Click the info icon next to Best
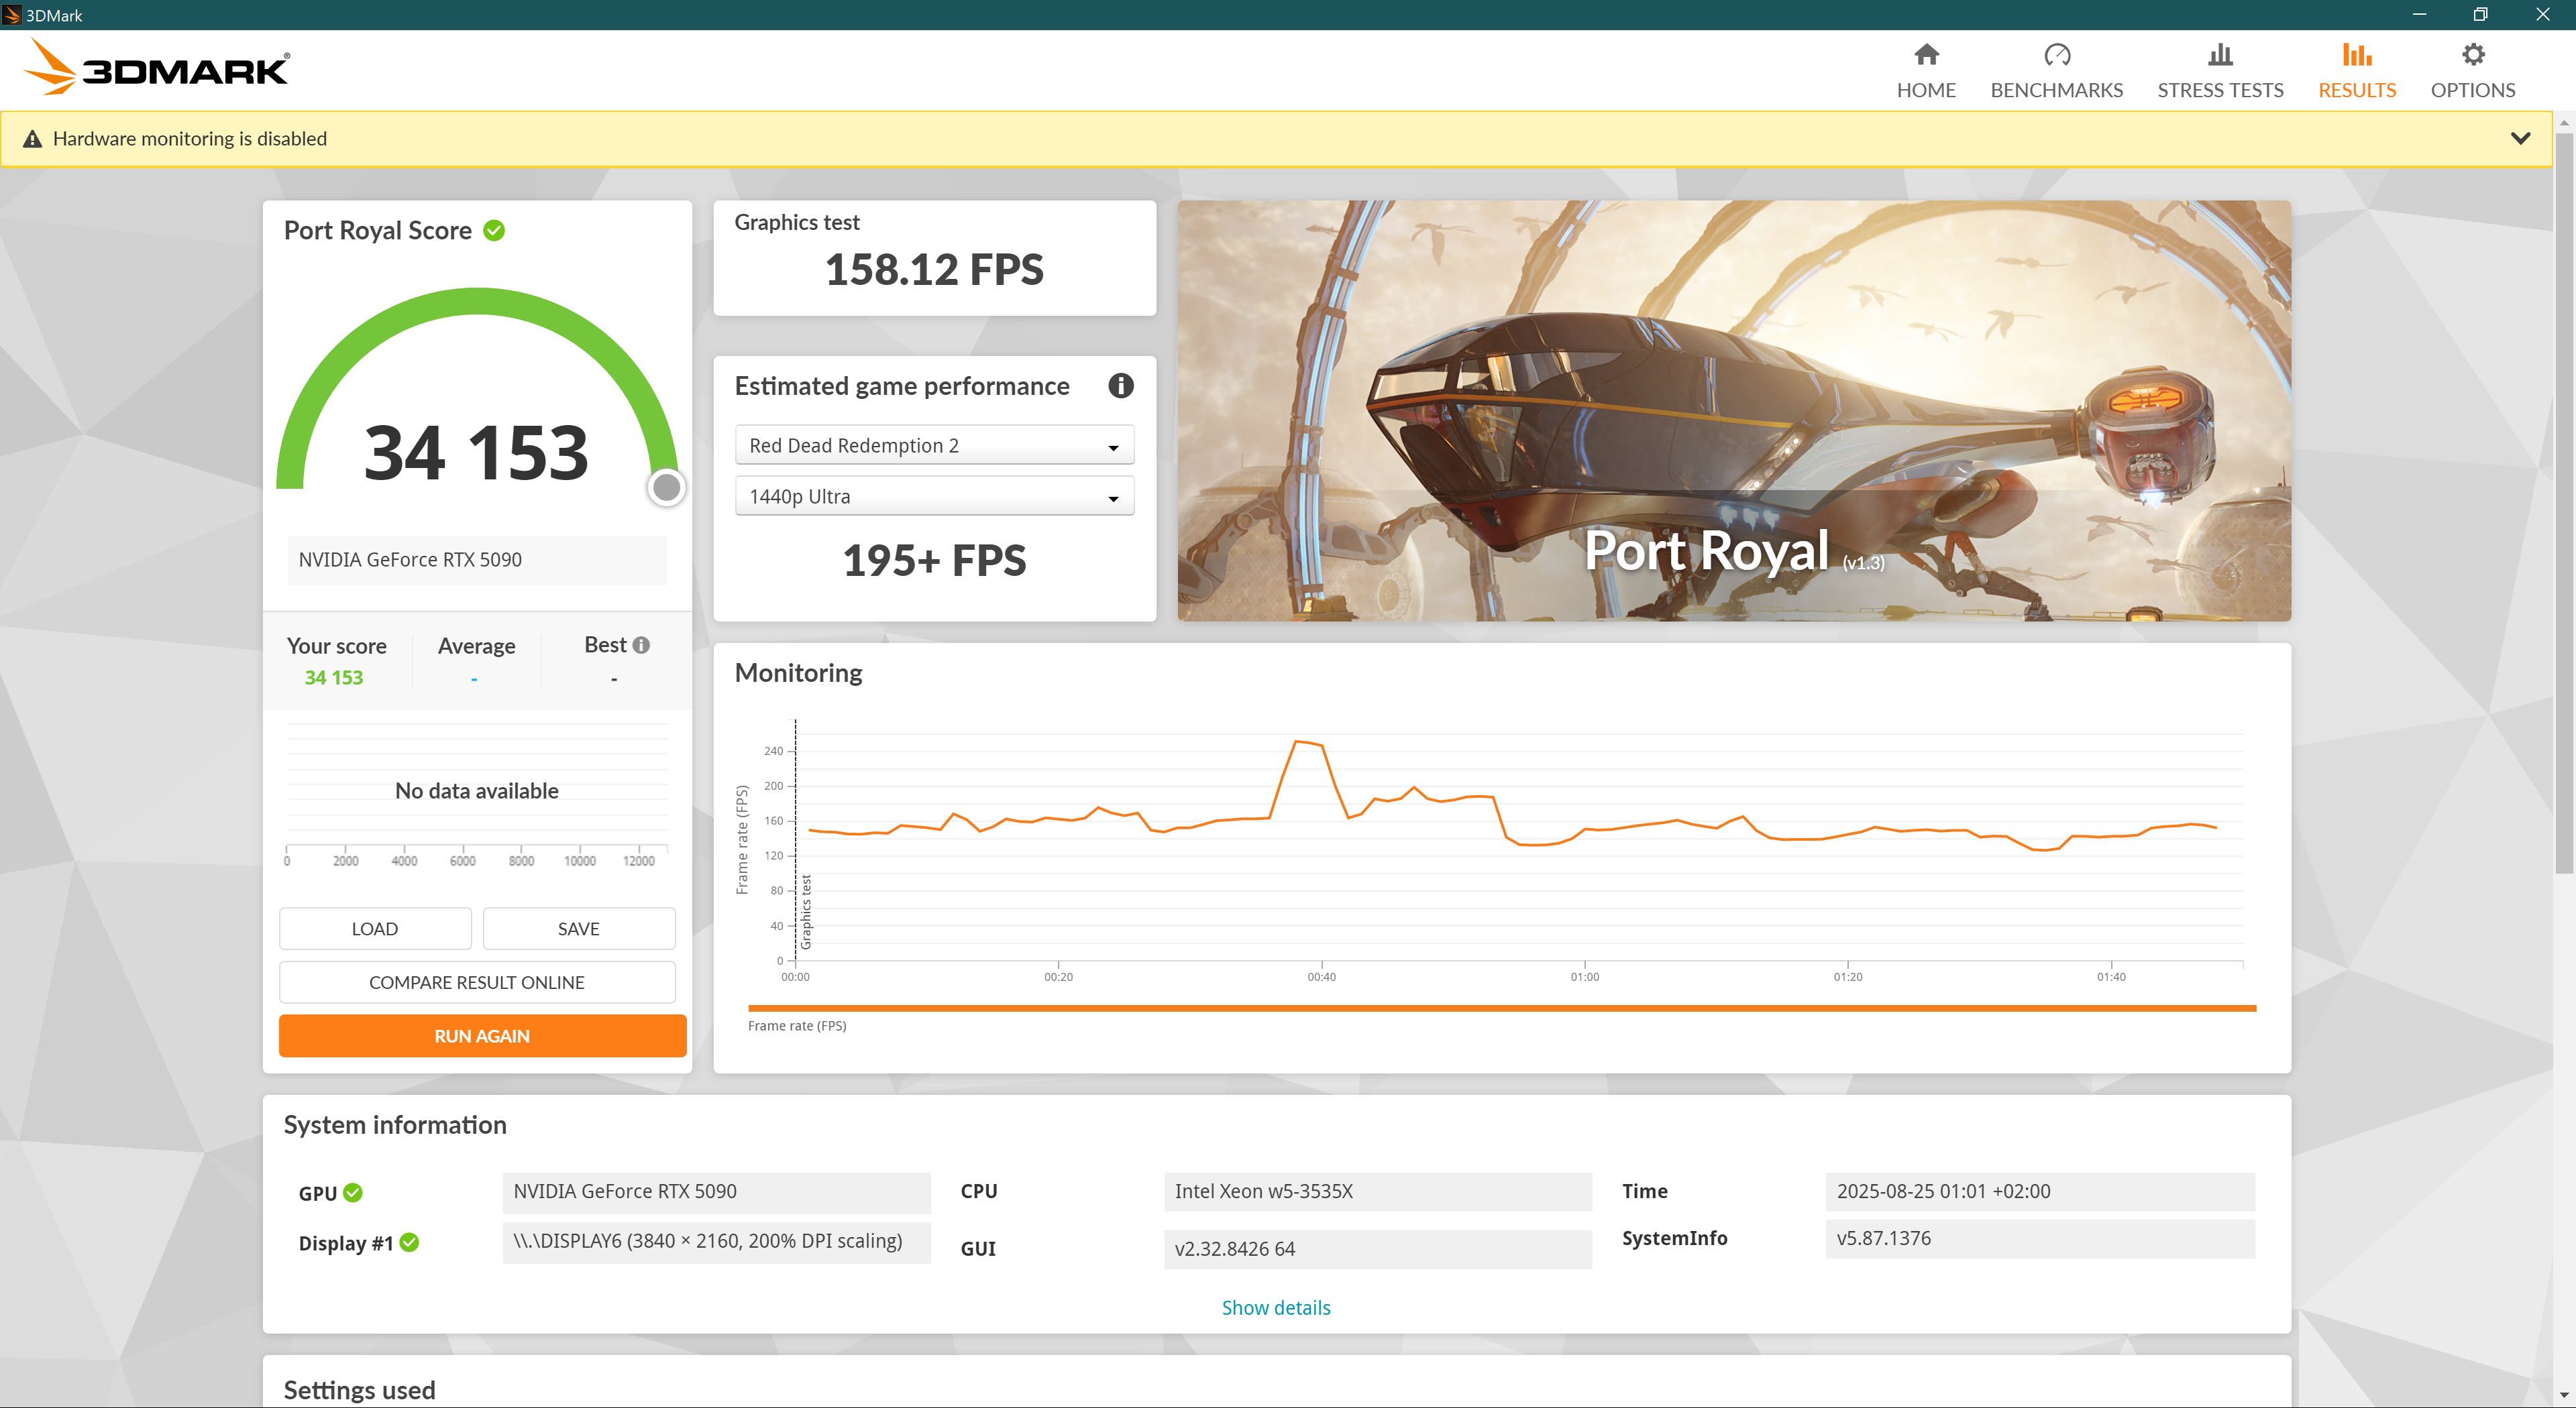Viewport: 2576px width, 1408px height. click(641, 646)
